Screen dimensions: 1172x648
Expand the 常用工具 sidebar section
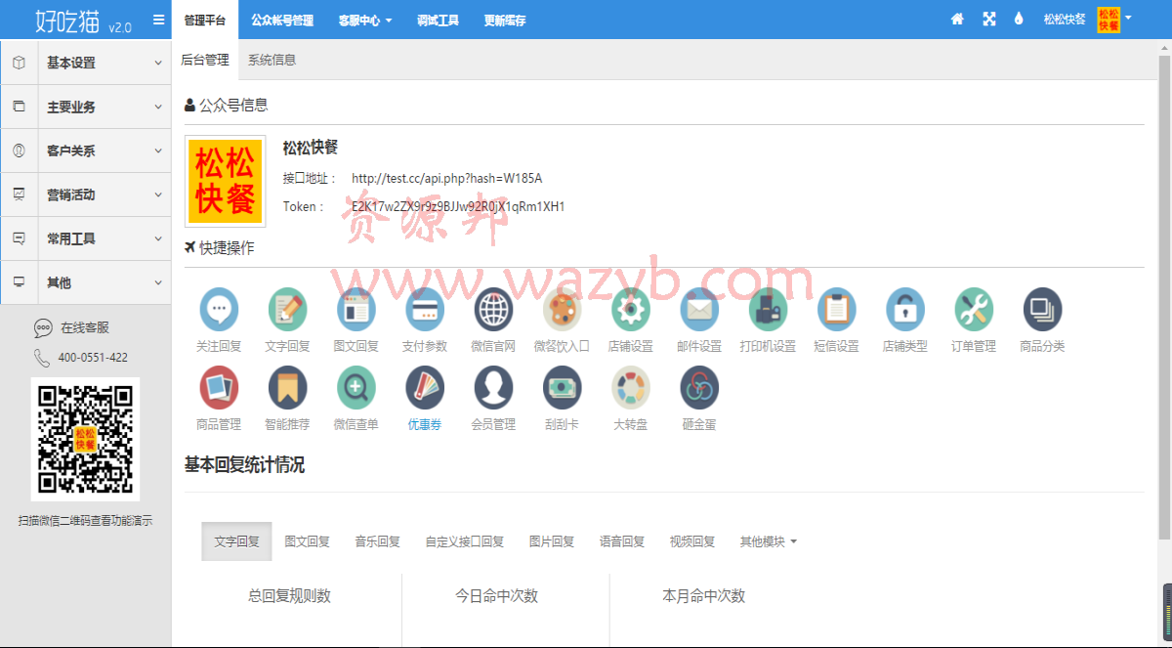(x=86, y=238)
